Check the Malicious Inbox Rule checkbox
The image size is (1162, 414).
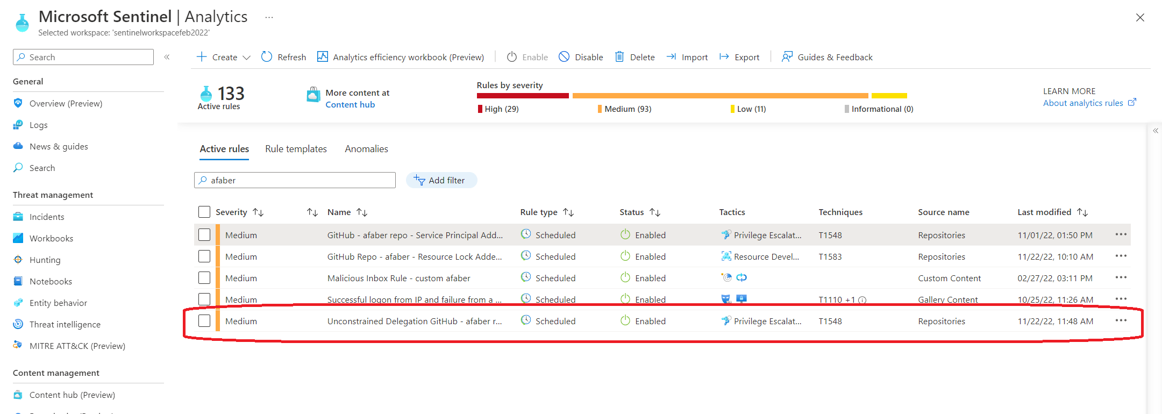[x=204, y=278]
